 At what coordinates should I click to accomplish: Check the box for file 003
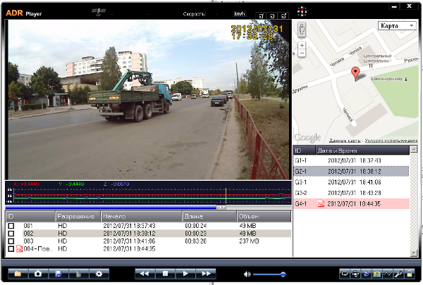pyautogui.click(x=11, y=241)
